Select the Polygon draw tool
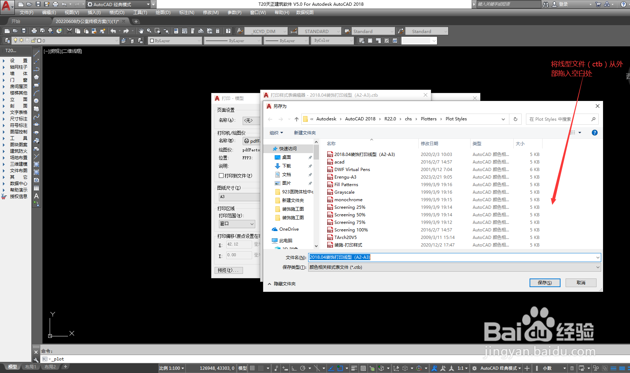This screenshot has height=373, width=630. tap(36, 77)
